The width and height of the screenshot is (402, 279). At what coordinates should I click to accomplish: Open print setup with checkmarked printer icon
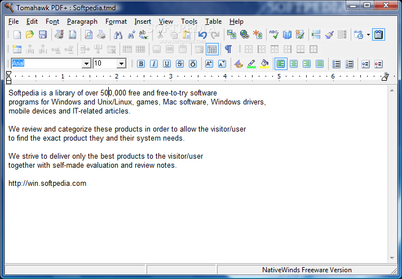click(x=59, y=34)
